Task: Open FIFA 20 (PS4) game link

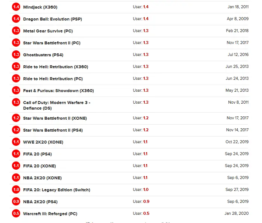Action: [37, 154]
